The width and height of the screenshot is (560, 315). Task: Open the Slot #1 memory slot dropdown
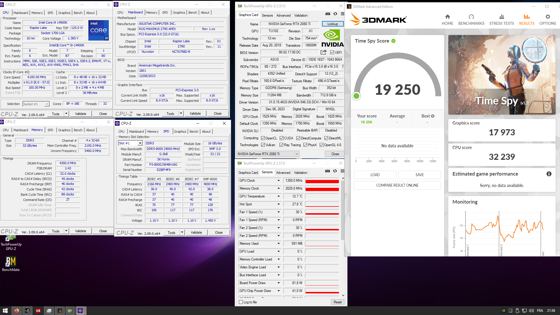(130, 143)
